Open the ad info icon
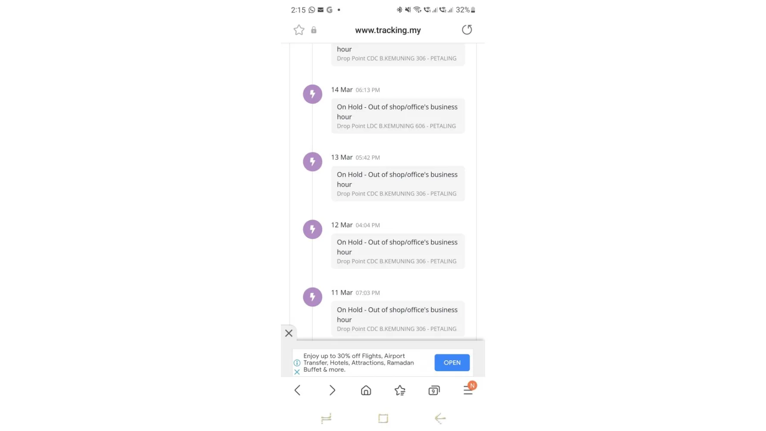This screenshot has height=431, width=766. 297,363
